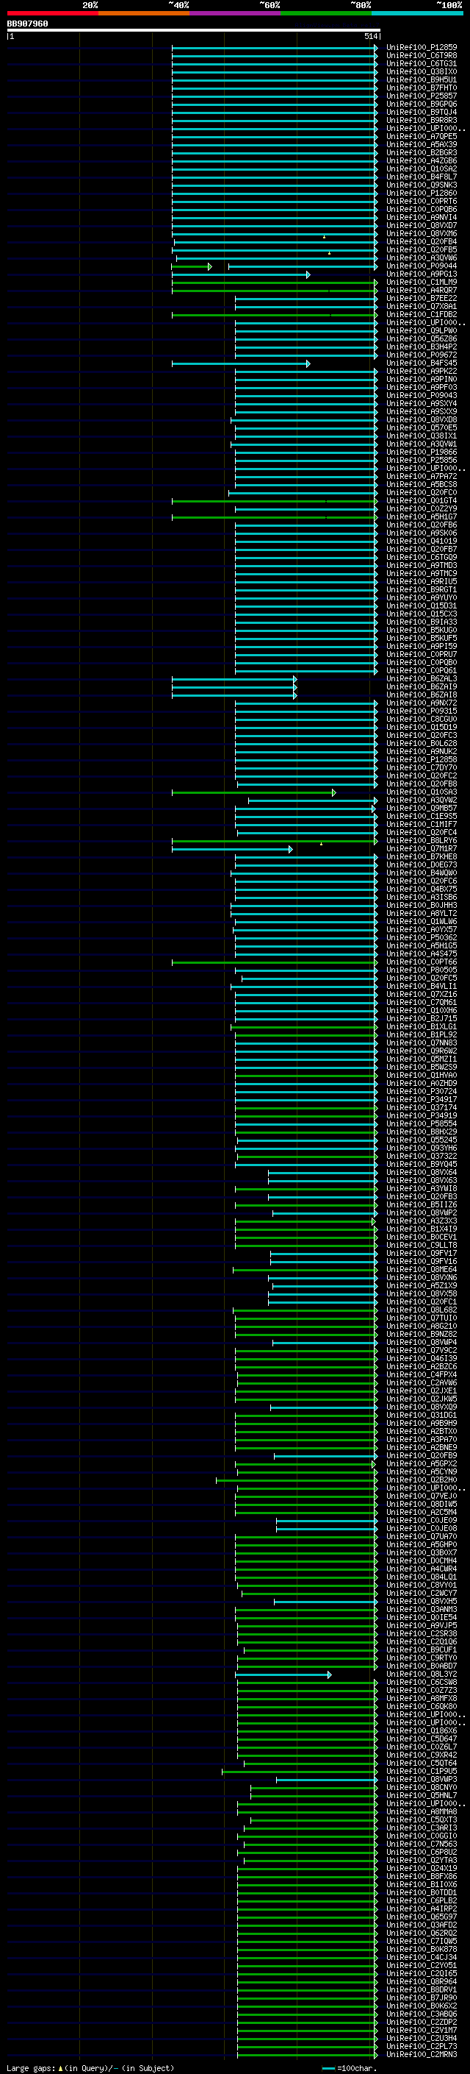Select the UniRef100_A3Z3X3 label
Image resolution: width=470 pixels, height=2074 pixels.
point(422,1221)
